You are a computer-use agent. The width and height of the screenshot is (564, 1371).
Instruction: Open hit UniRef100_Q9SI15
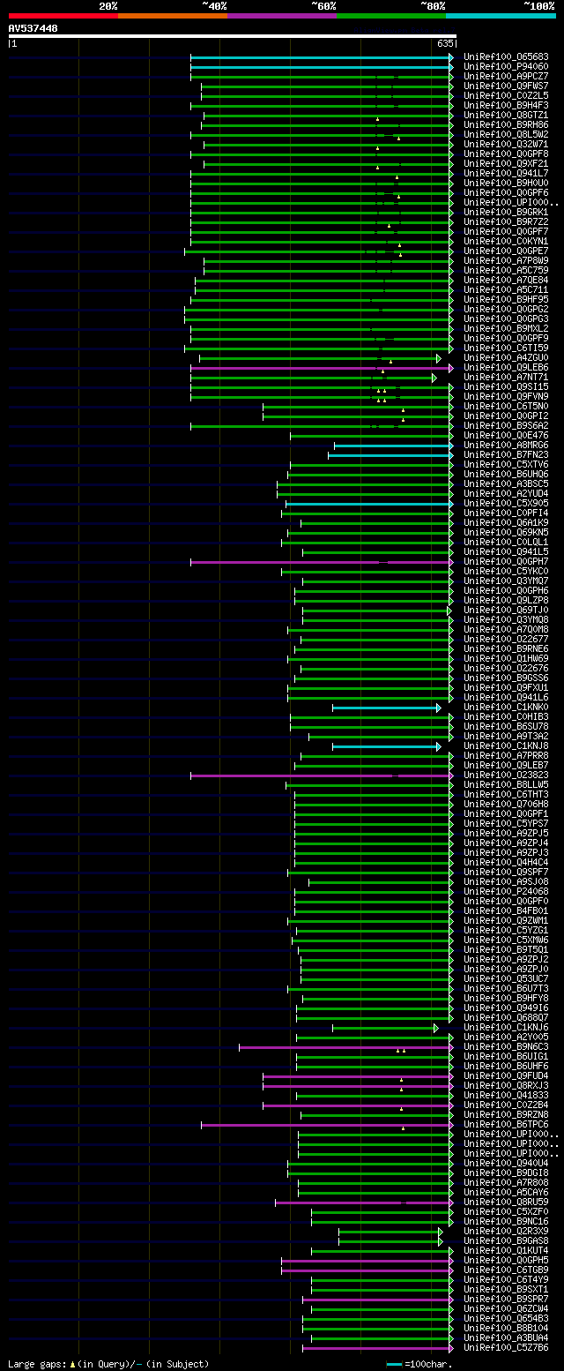click(506, 386)
